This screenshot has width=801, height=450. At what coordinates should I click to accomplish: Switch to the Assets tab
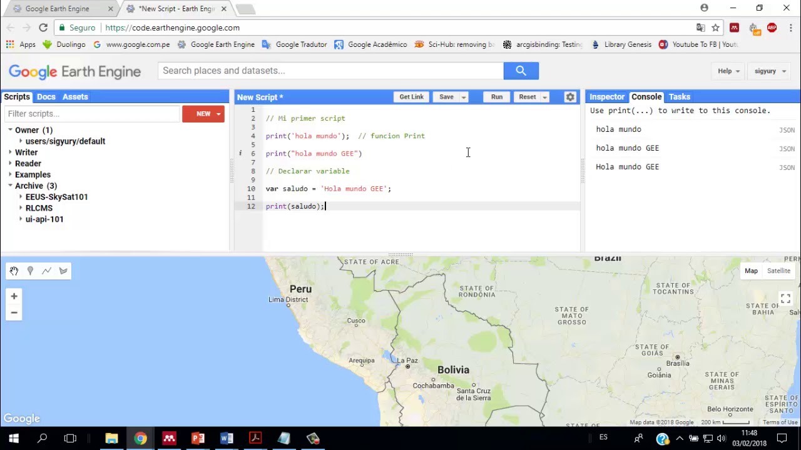pos(75,97)
